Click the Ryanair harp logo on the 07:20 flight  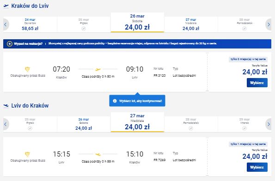(28, 69)
